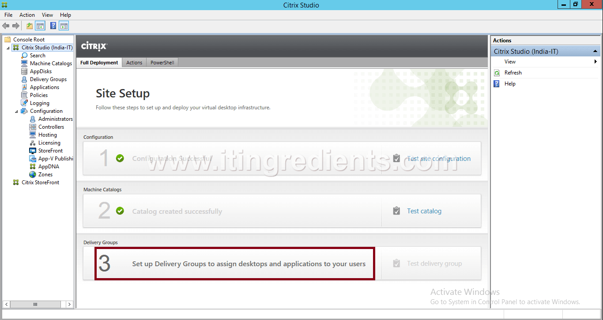The height and width of the screenshot is (320, 603).
Task: Select Licensing tree item
Action: click(49, 143)
